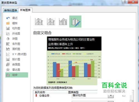Select the Recent (最近) chart category

[x=15, y=18]
